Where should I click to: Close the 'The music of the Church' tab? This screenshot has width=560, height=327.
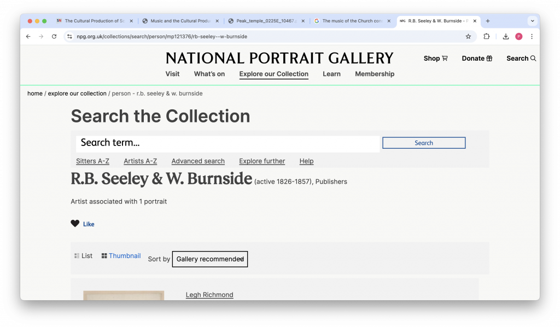coord(389,21)
